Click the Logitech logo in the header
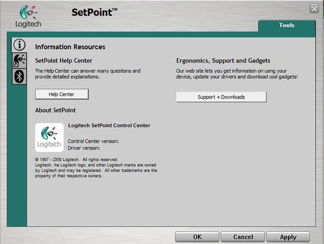The image size is (324, 244). [28, 17]
